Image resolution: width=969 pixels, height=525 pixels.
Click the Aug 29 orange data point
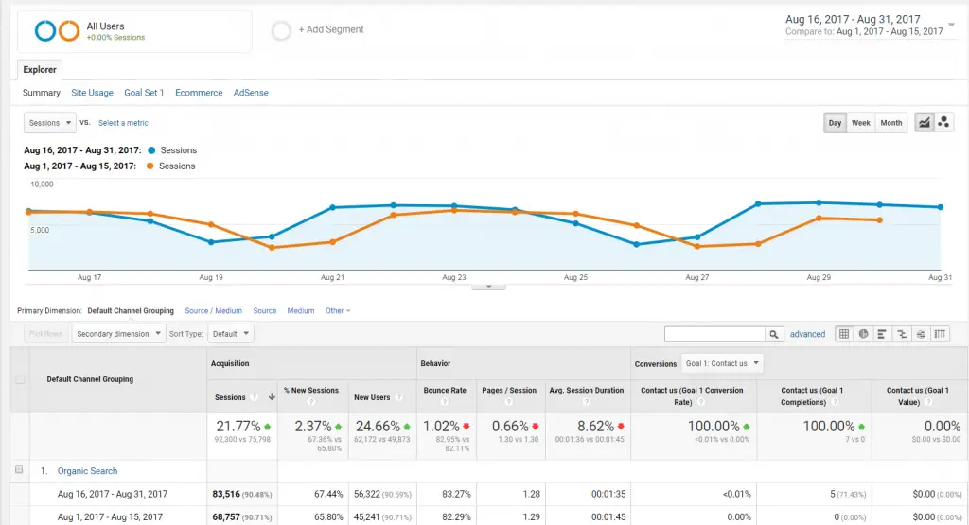(x=819, y=218)
